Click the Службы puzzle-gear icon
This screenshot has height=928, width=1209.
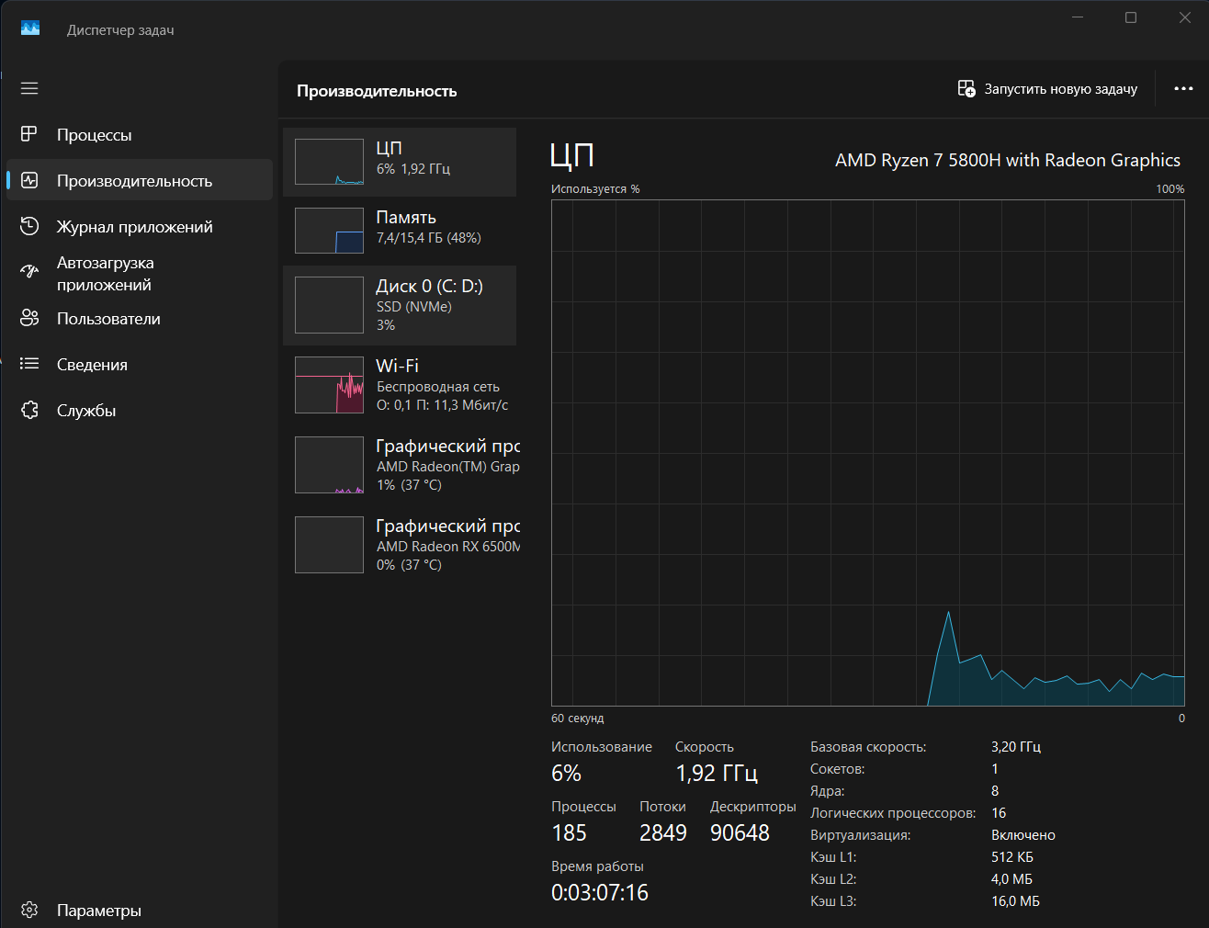click(x=29, y=410)
